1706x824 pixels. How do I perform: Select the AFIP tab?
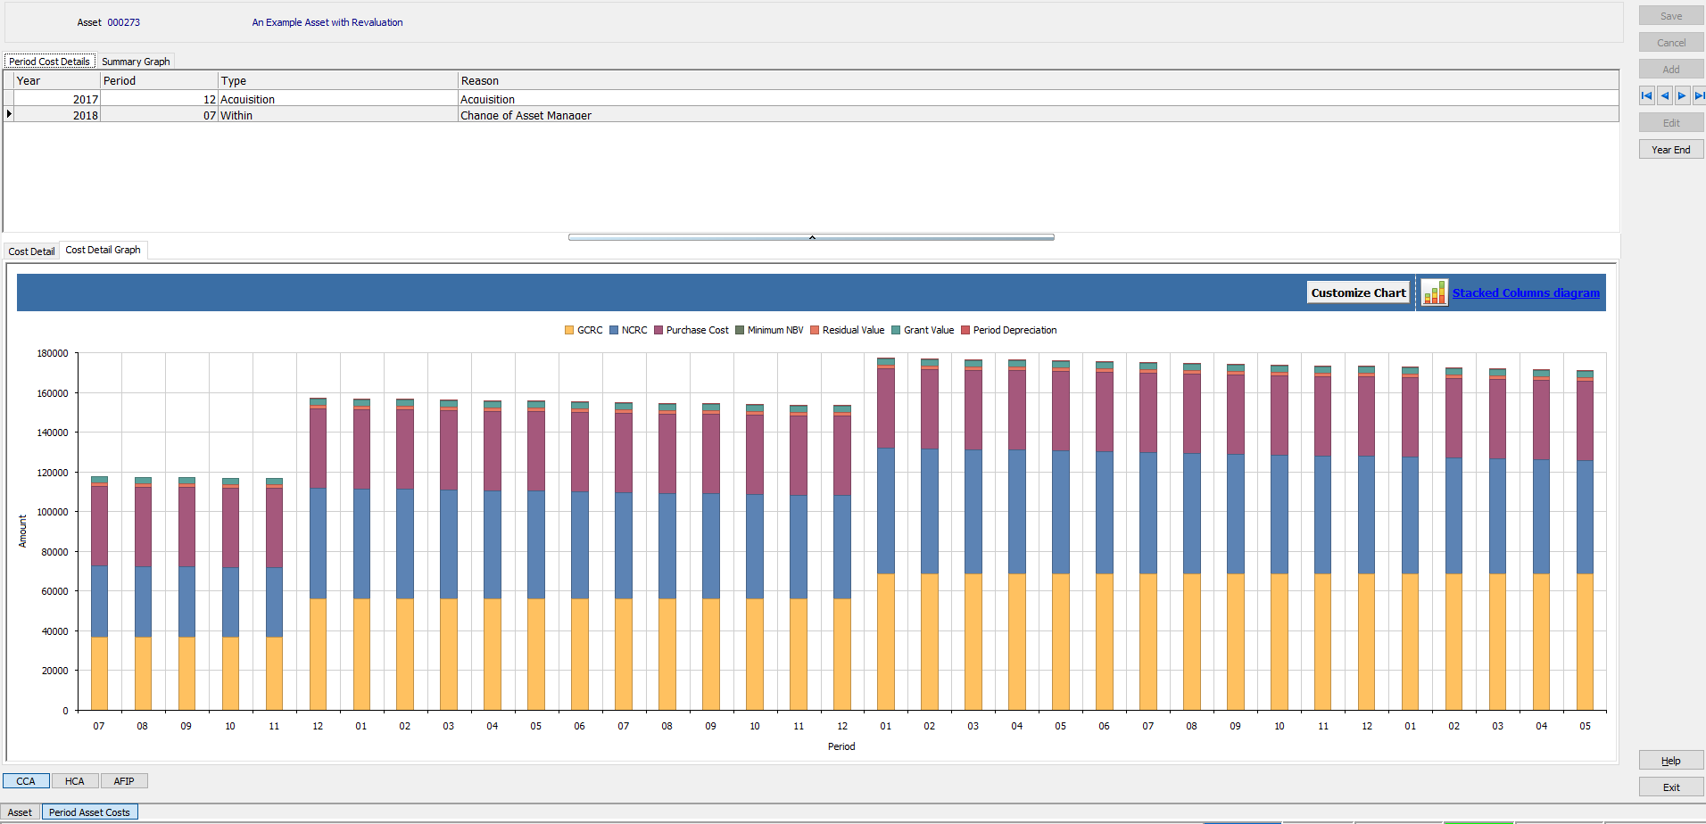point(123,780)
